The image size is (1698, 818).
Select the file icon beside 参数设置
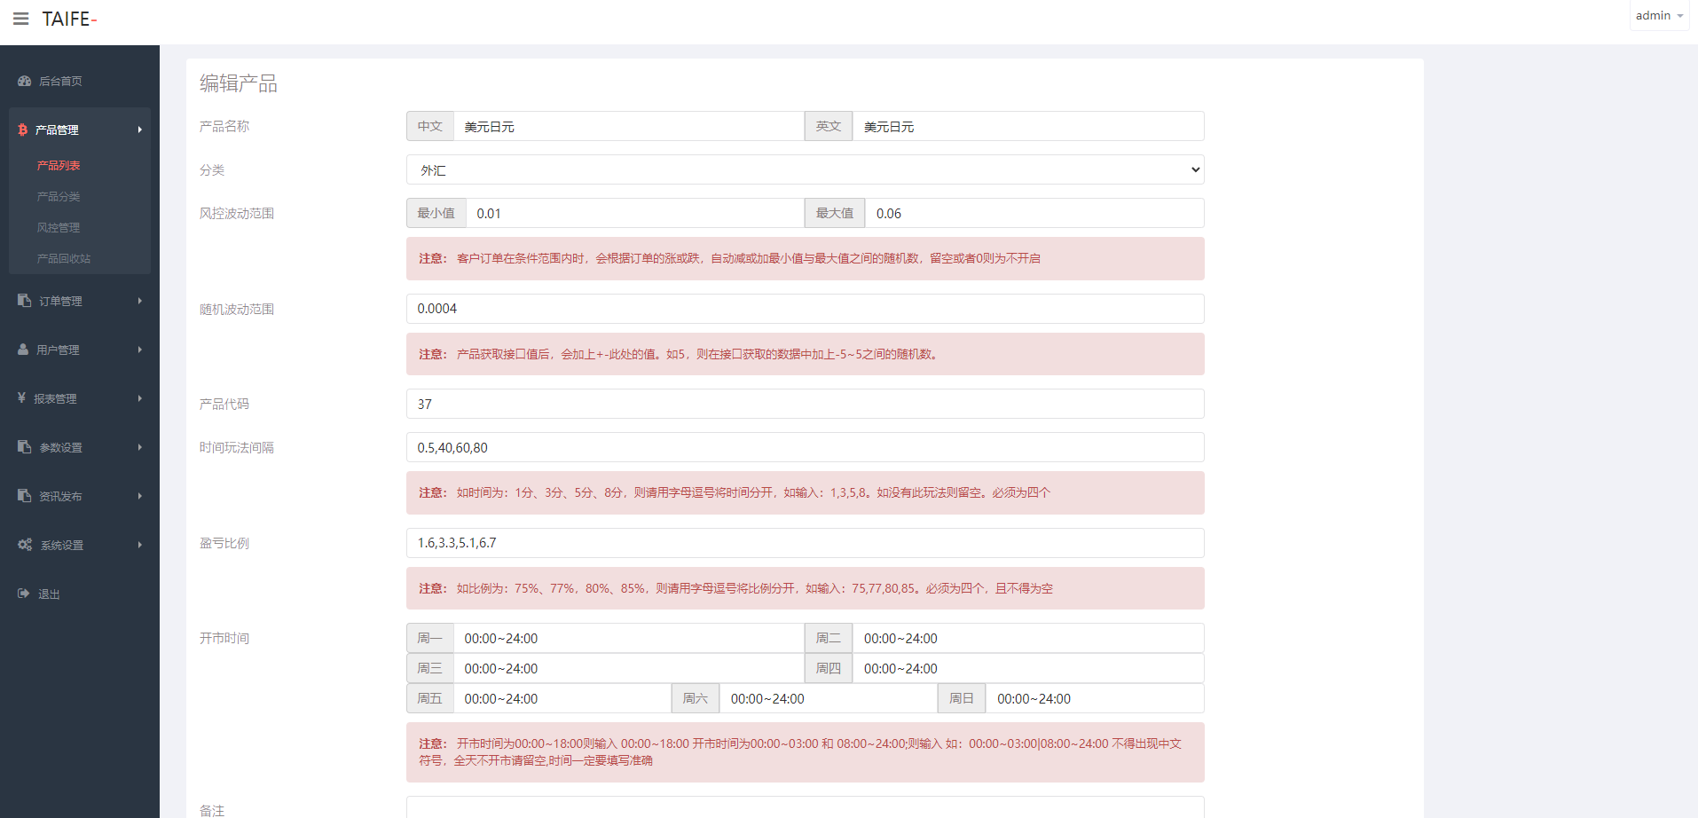[23, 447]
